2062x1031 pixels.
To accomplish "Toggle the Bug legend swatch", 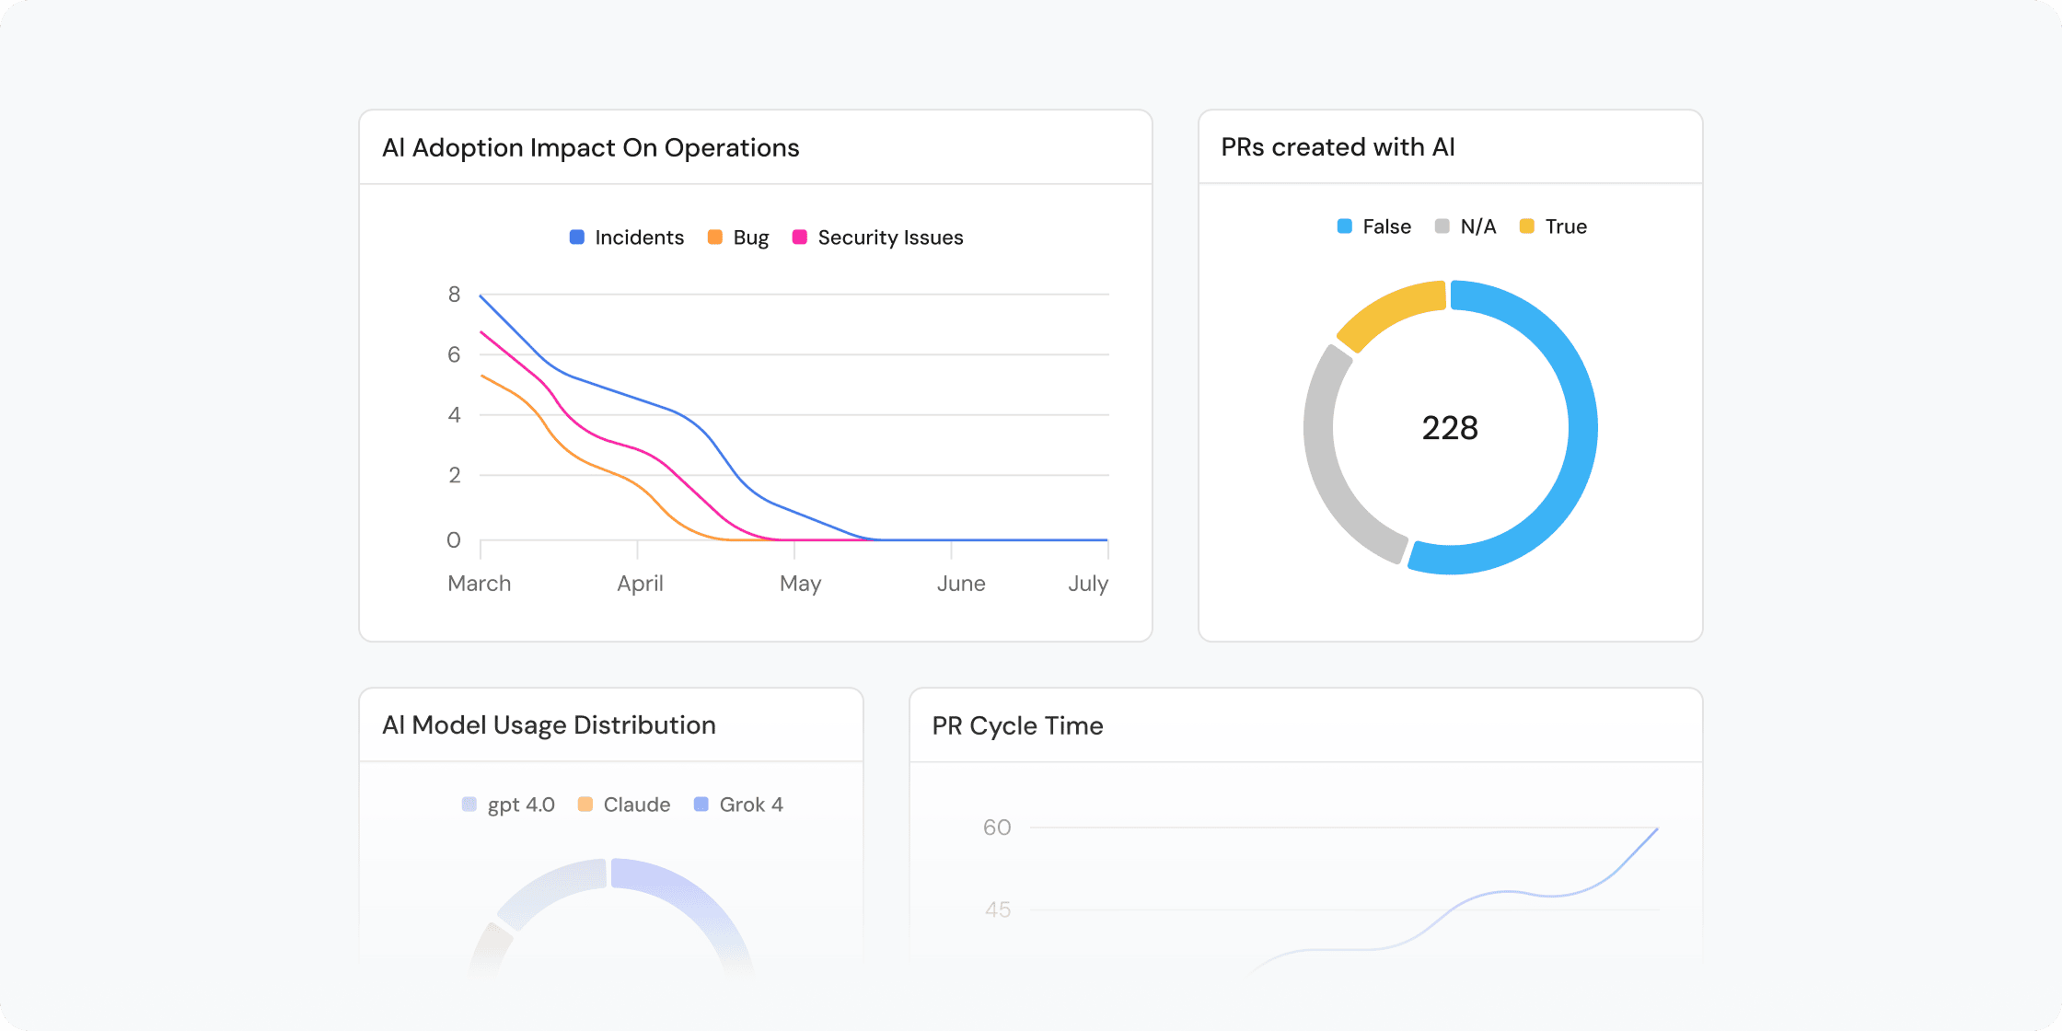I will (715, 237).
